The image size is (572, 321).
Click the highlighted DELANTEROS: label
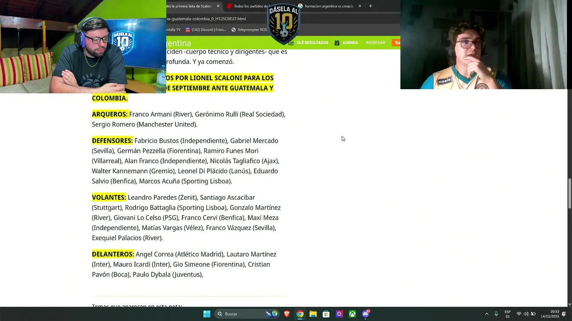pos(113,254)
